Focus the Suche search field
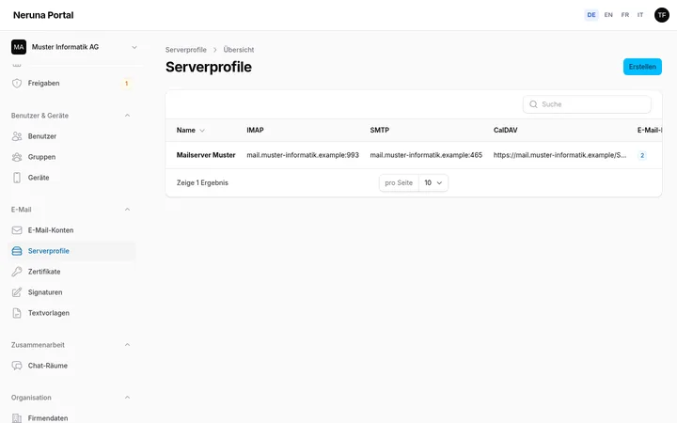677x423 pixels. [587, 104]
